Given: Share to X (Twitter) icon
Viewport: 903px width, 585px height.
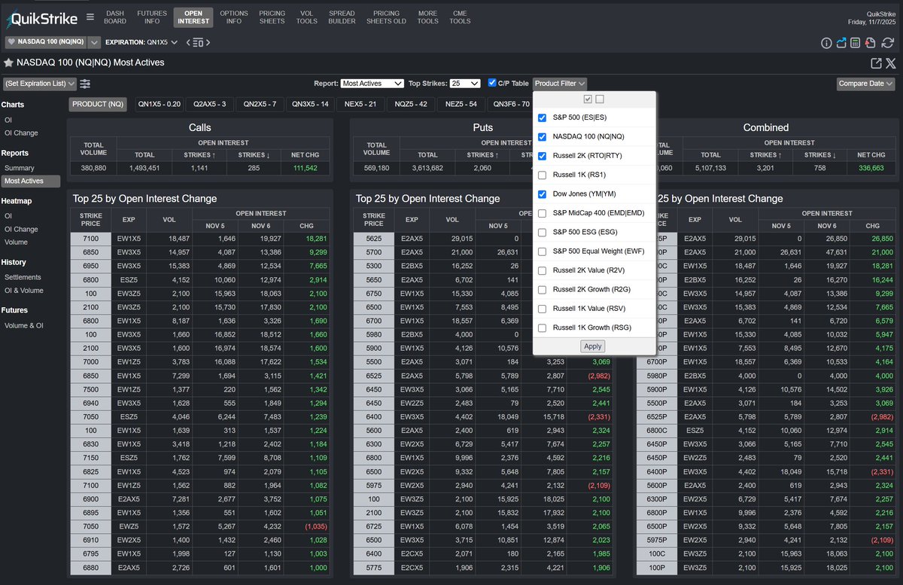Looking at the screenshot, I should [890, 63].
